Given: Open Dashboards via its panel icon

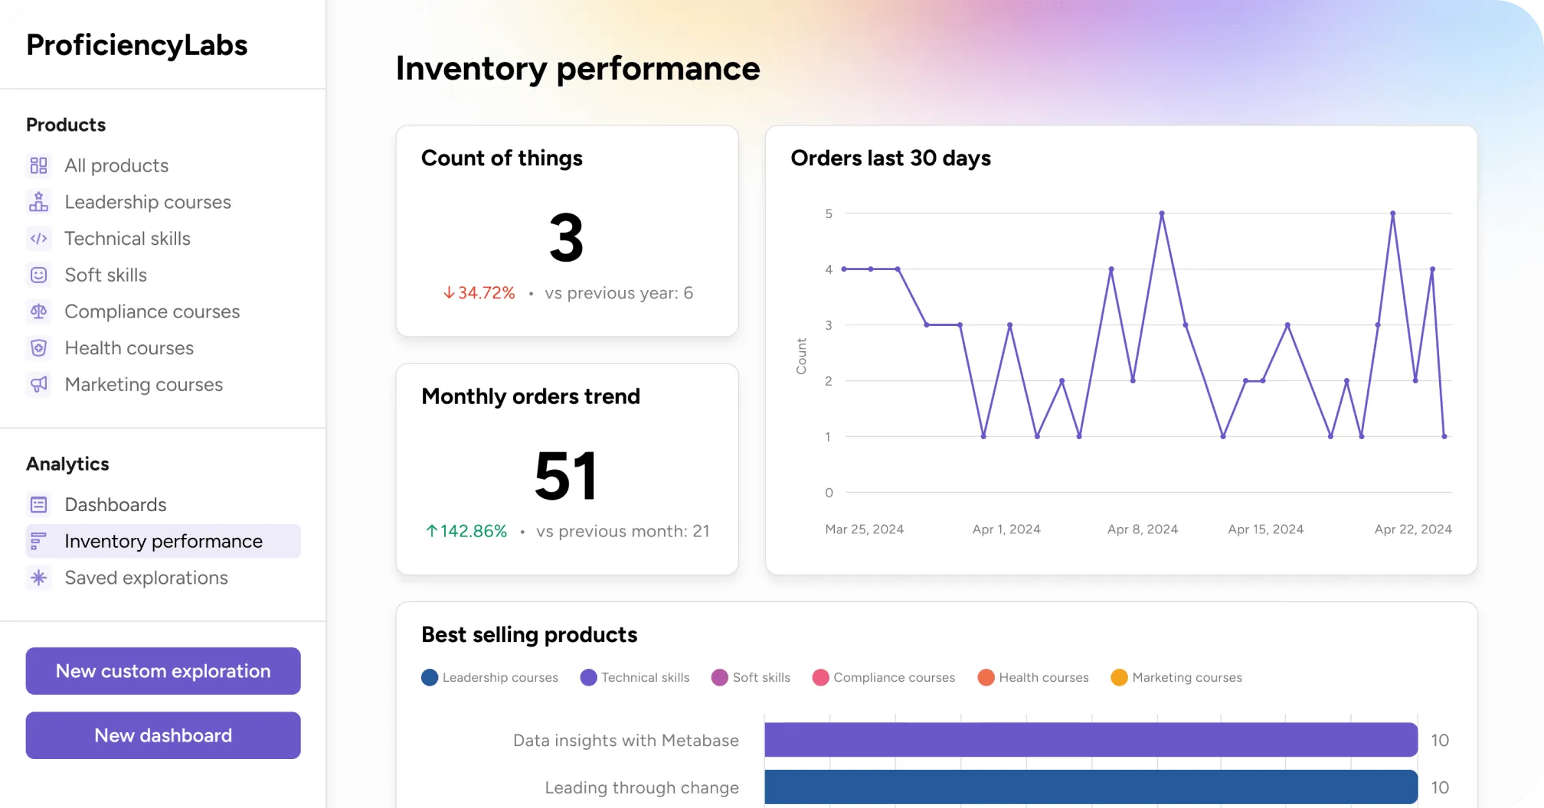Looking at the screenshot, I should [38, 504].
